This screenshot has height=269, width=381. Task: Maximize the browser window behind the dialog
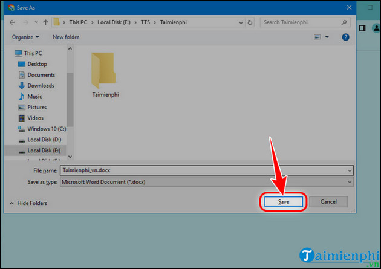[370, 7]
